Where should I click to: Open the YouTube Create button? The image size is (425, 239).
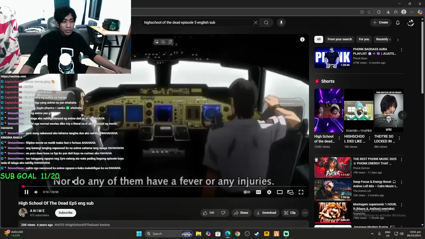tap(381, 23)
